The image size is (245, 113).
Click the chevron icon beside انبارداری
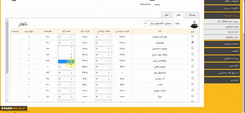[x=207, y=81]
